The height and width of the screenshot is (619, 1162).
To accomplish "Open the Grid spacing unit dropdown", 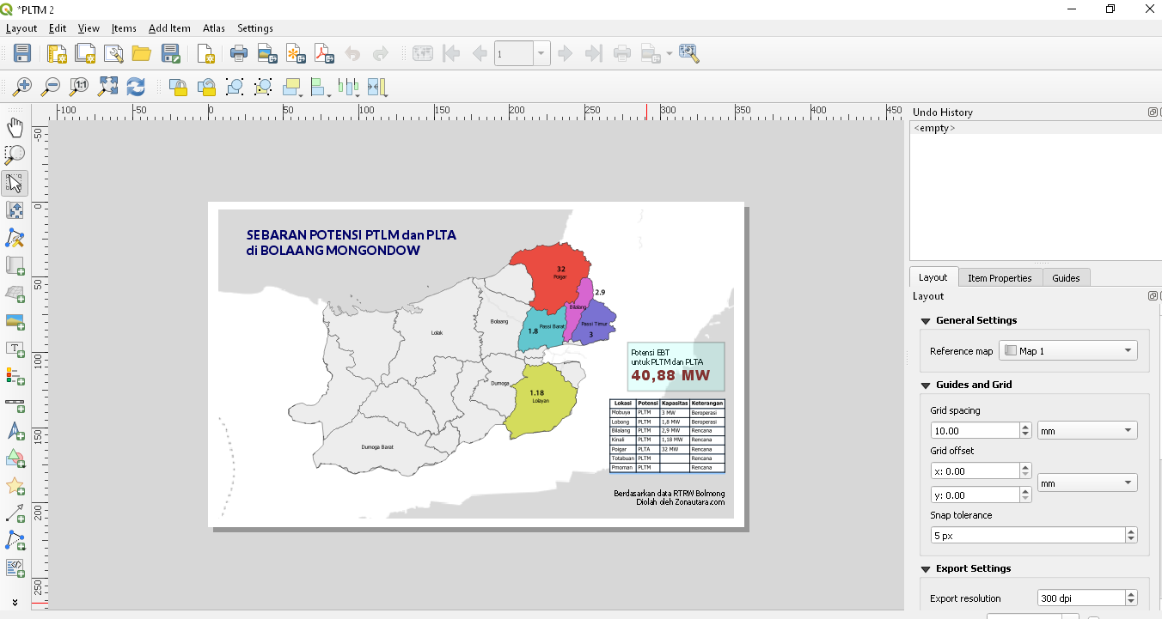I will 1086,431.
